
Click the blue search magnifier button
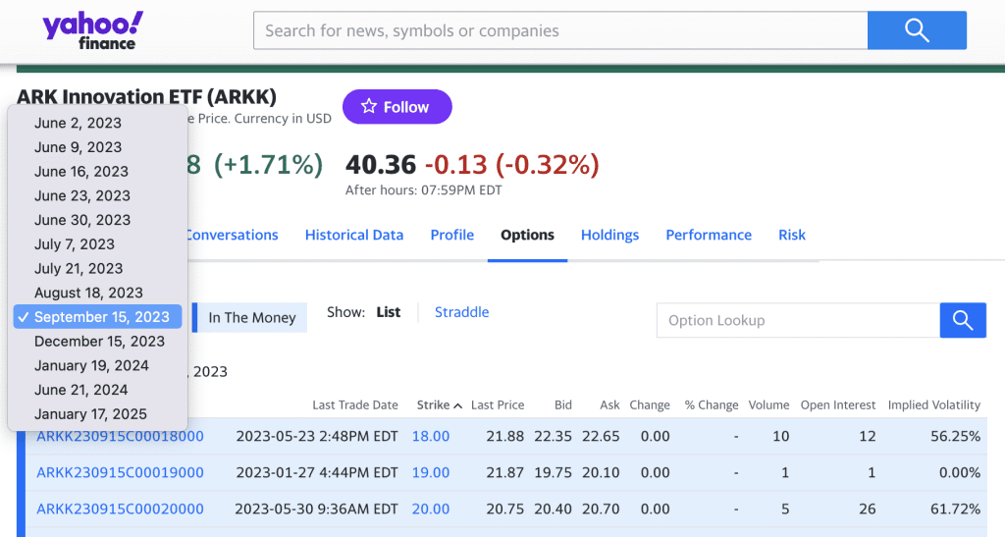click(917, 30)
